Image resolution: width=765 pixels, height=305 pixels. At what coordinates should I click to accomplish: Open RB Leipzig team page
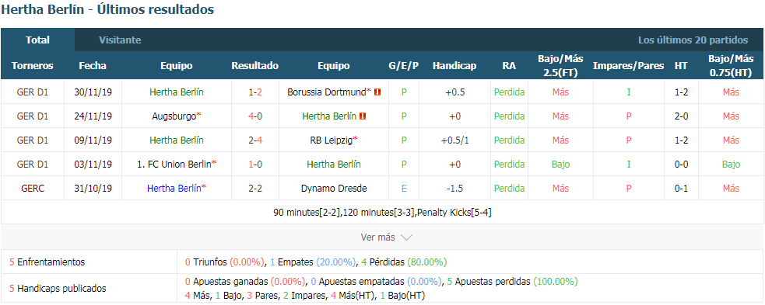click(x=332, y=140)
